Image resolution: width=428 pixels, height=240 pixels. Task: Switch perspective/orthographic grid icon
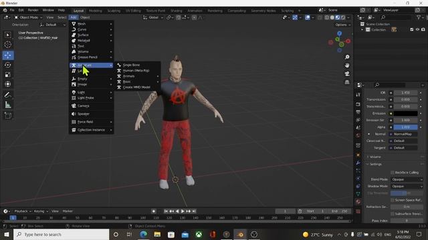[347, 82]
